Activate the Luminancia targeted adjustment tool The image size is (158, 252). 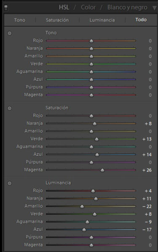[x=10, y=183]
